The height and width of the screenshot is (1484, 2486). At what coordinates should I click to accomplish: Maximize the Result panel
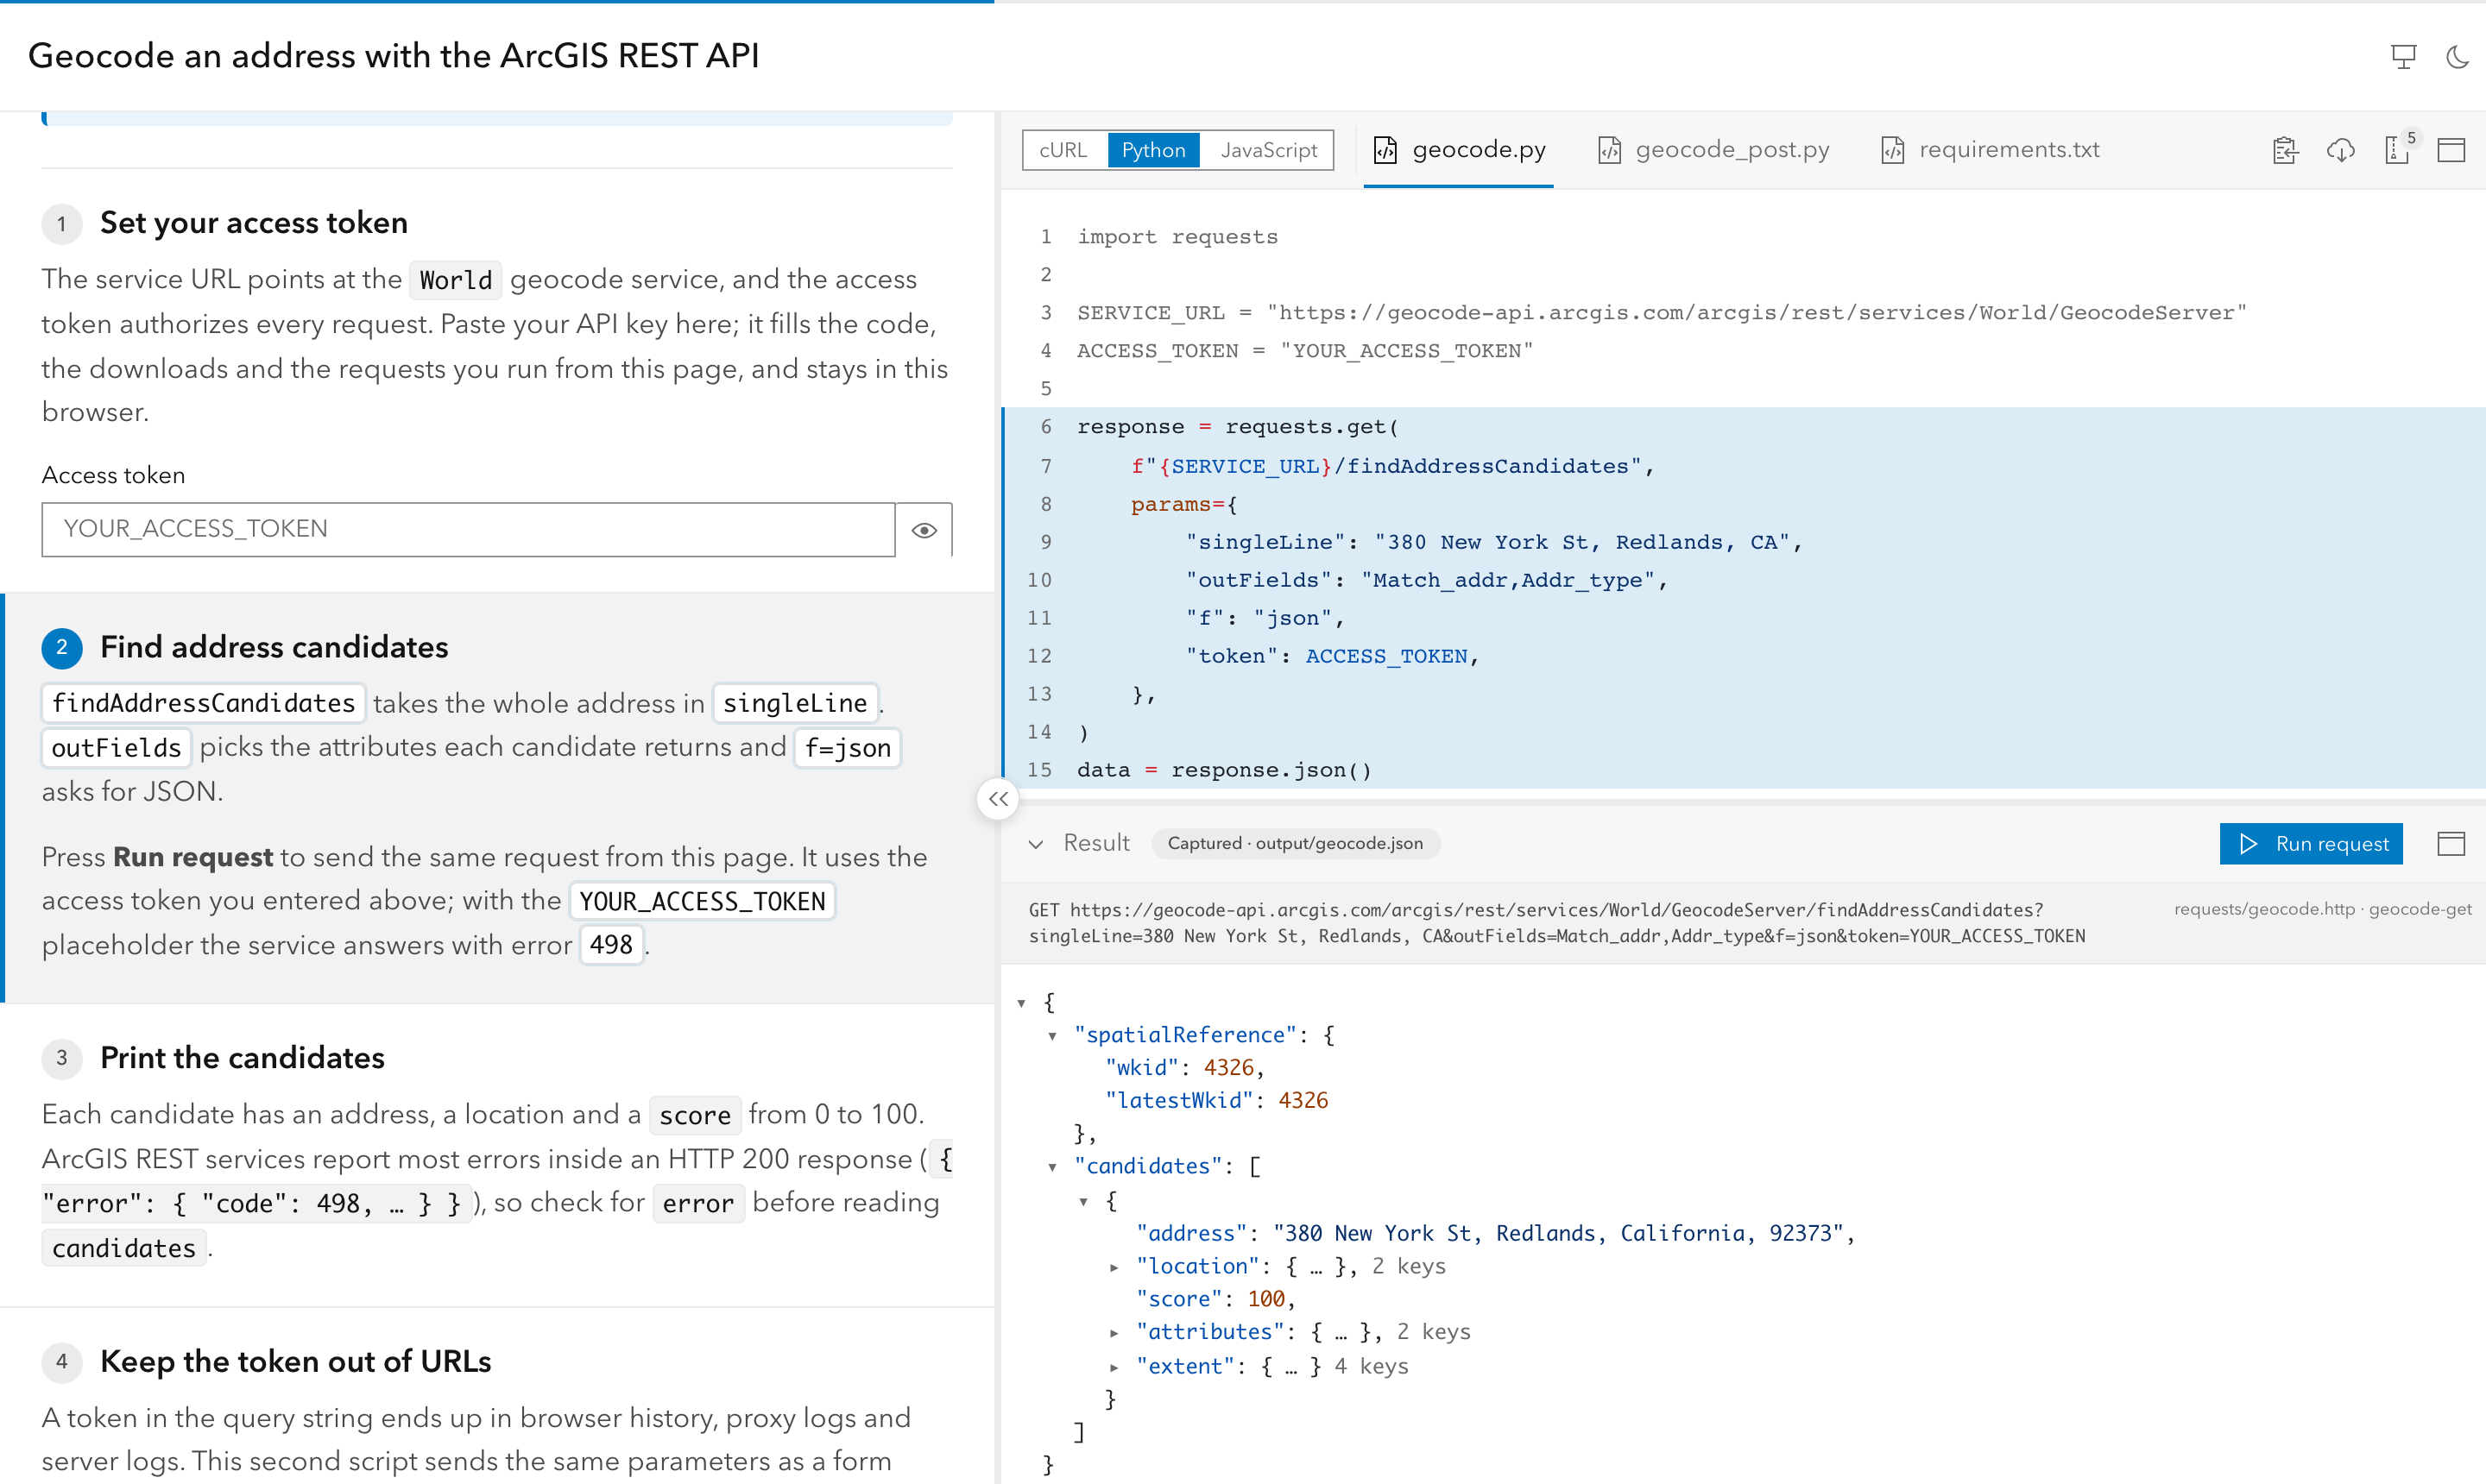click(x=2451, y=843)
